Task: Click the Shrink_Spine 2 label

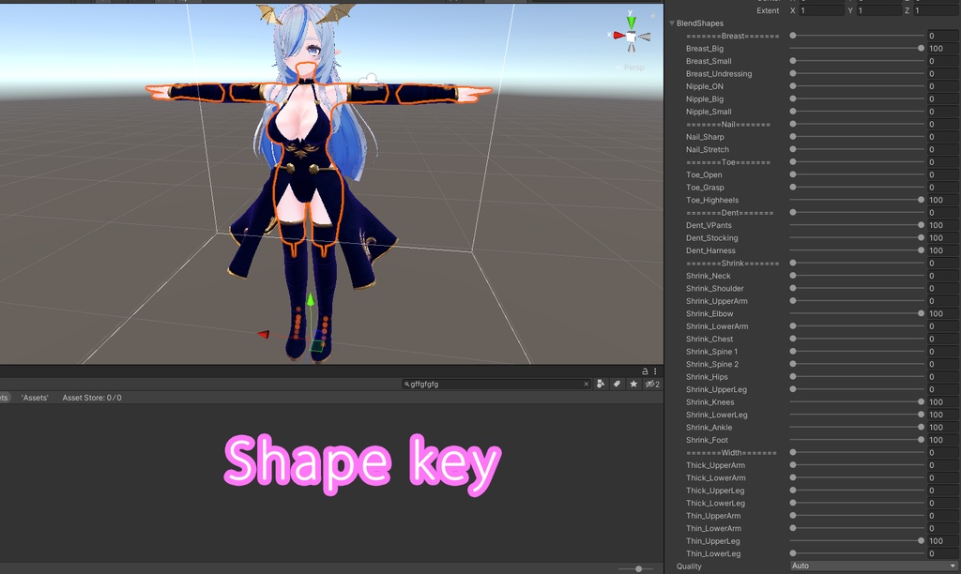Action: (x=712, y=364)
